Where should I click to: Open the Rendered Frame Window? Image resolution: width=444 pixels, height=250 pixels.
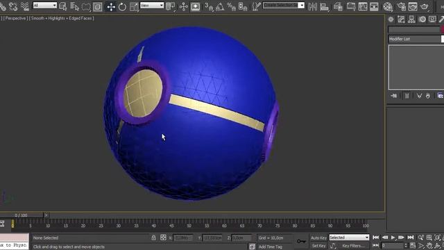[x=413, y=6]
